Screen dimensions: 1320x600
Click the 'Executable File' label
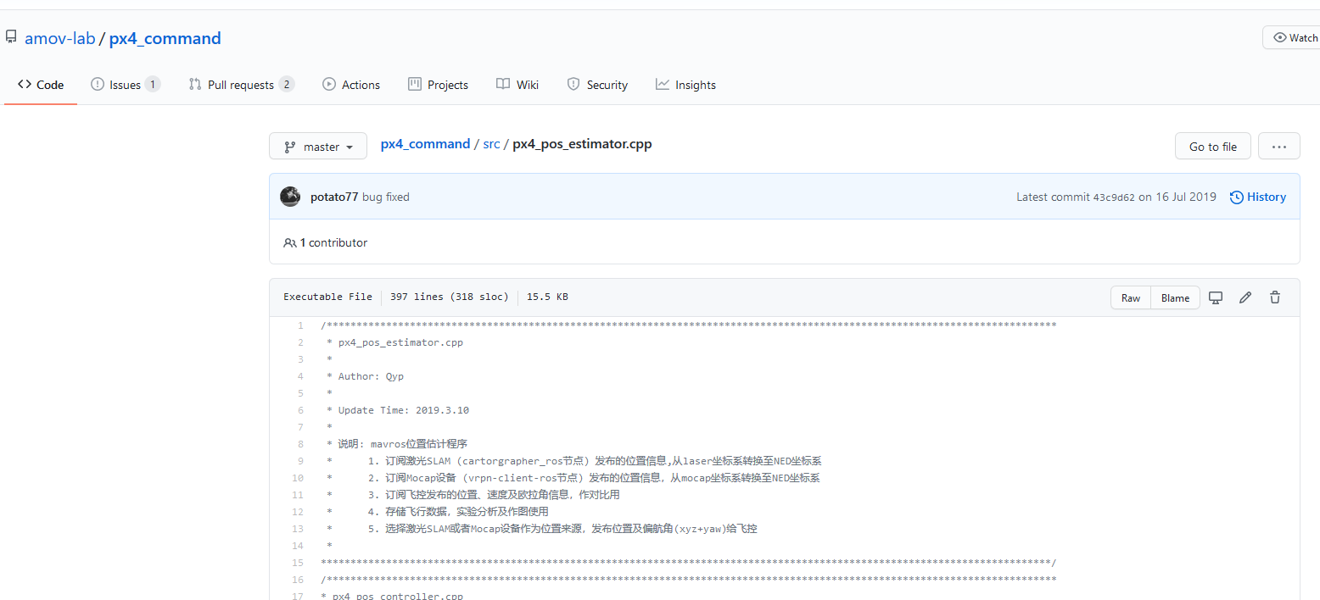327,297
